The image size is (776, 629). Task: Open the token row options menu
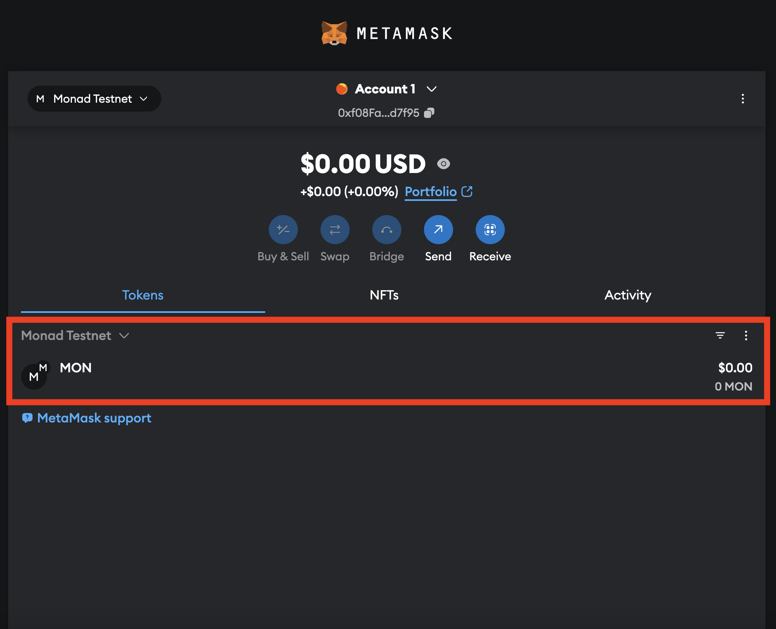[746, 336]
